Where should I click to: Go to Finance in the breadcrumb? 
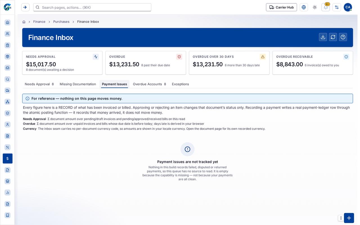(x=39, y=22)
